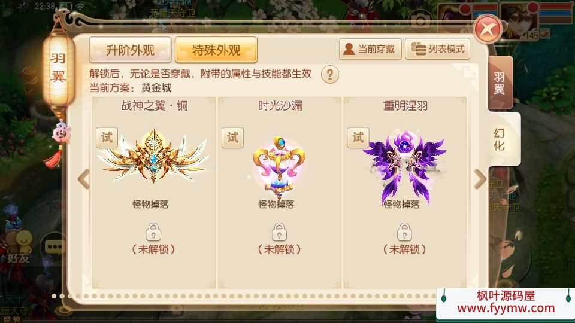Open the chat bubble icon
The height and width of the screenshot is (323, 575).
click(x=55, y=247)
